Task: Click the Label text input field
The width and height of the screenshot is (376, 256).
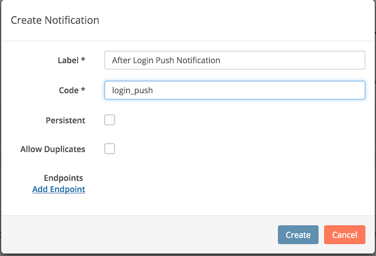Action: 234,60
